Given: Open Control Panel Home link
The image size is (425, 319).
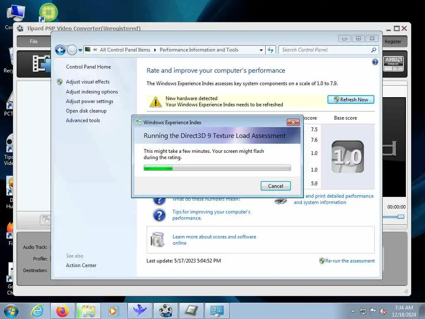Looking at the screenshot, I should pos(88,67).
